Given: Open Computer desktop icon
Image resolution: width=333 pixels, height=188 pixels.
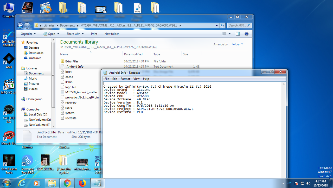Looking at the screenshot, I should [8, 10].
